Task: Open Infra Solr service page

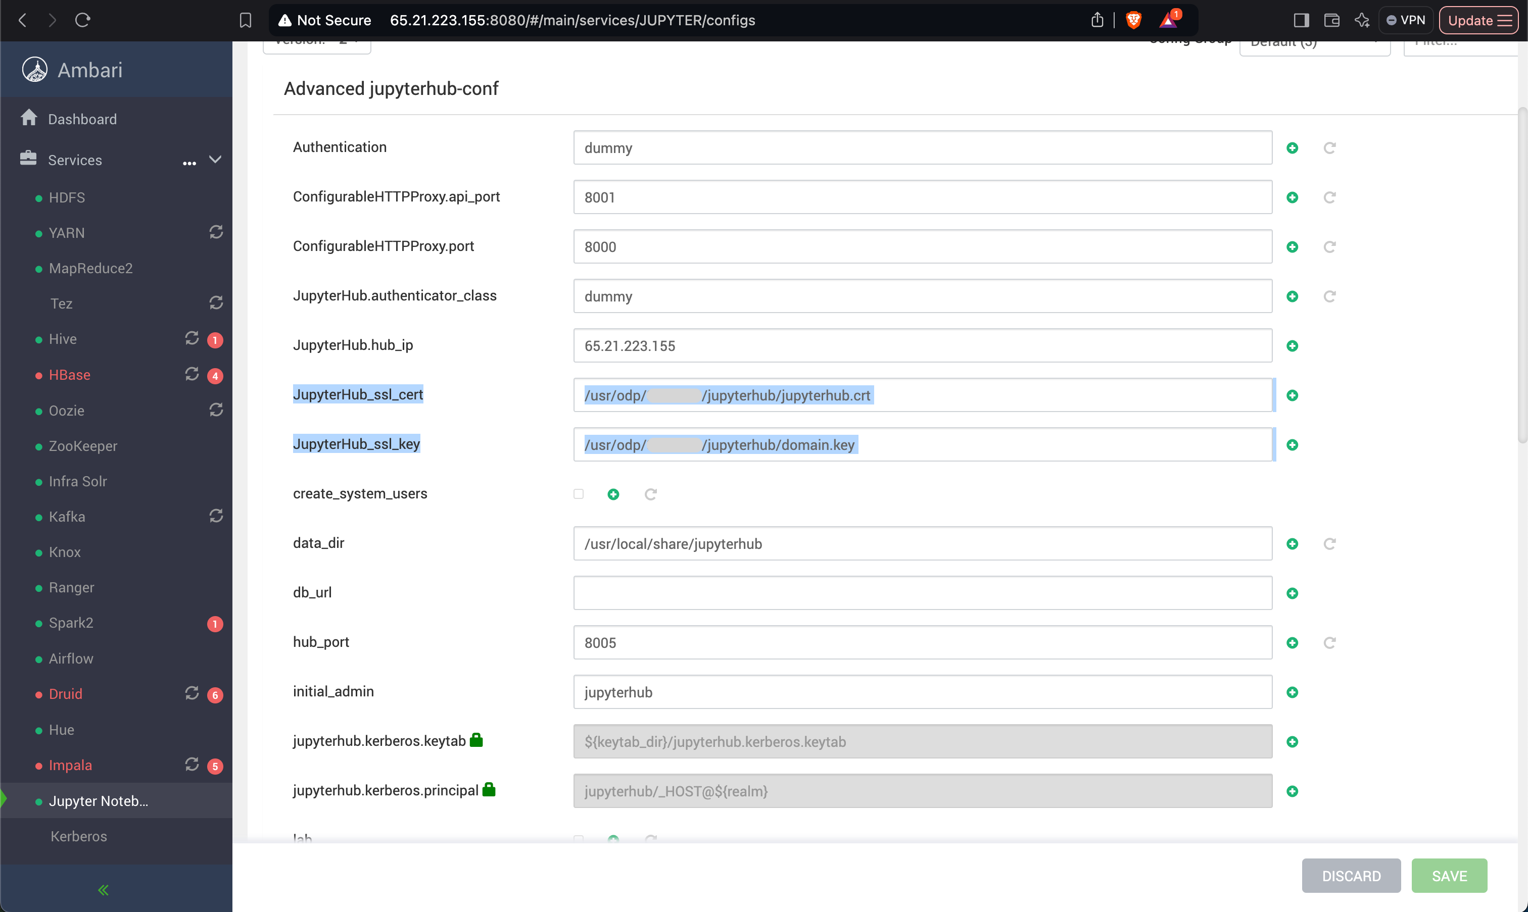Action: pyautogui.click(x=78, y=481)
